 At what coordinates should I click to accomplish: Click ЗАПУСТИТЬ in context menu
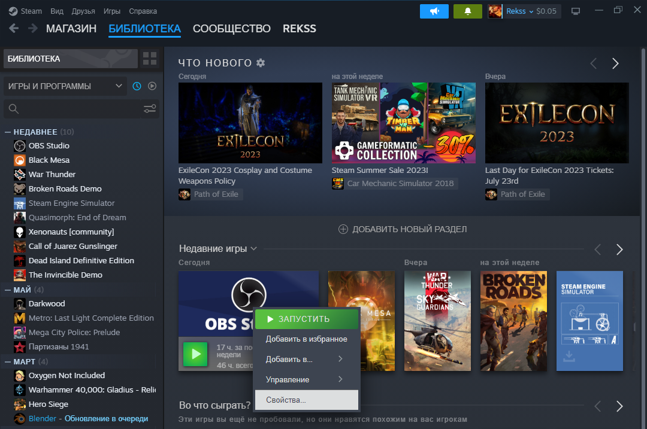point(307,319)
